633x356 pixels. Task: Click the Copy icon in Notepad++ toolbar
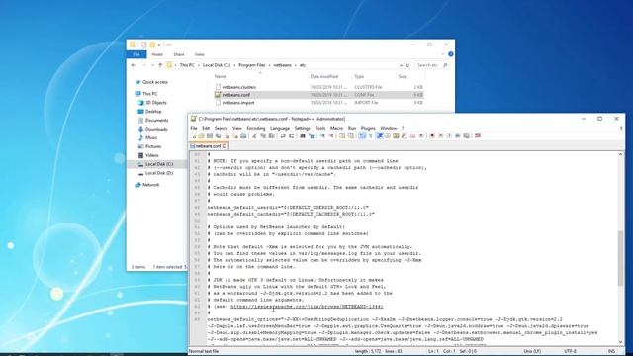[263, 136]
